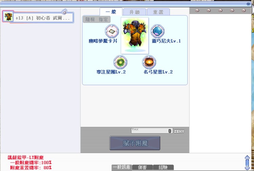Click the chat log scroll down arrow

click(247, 169)
